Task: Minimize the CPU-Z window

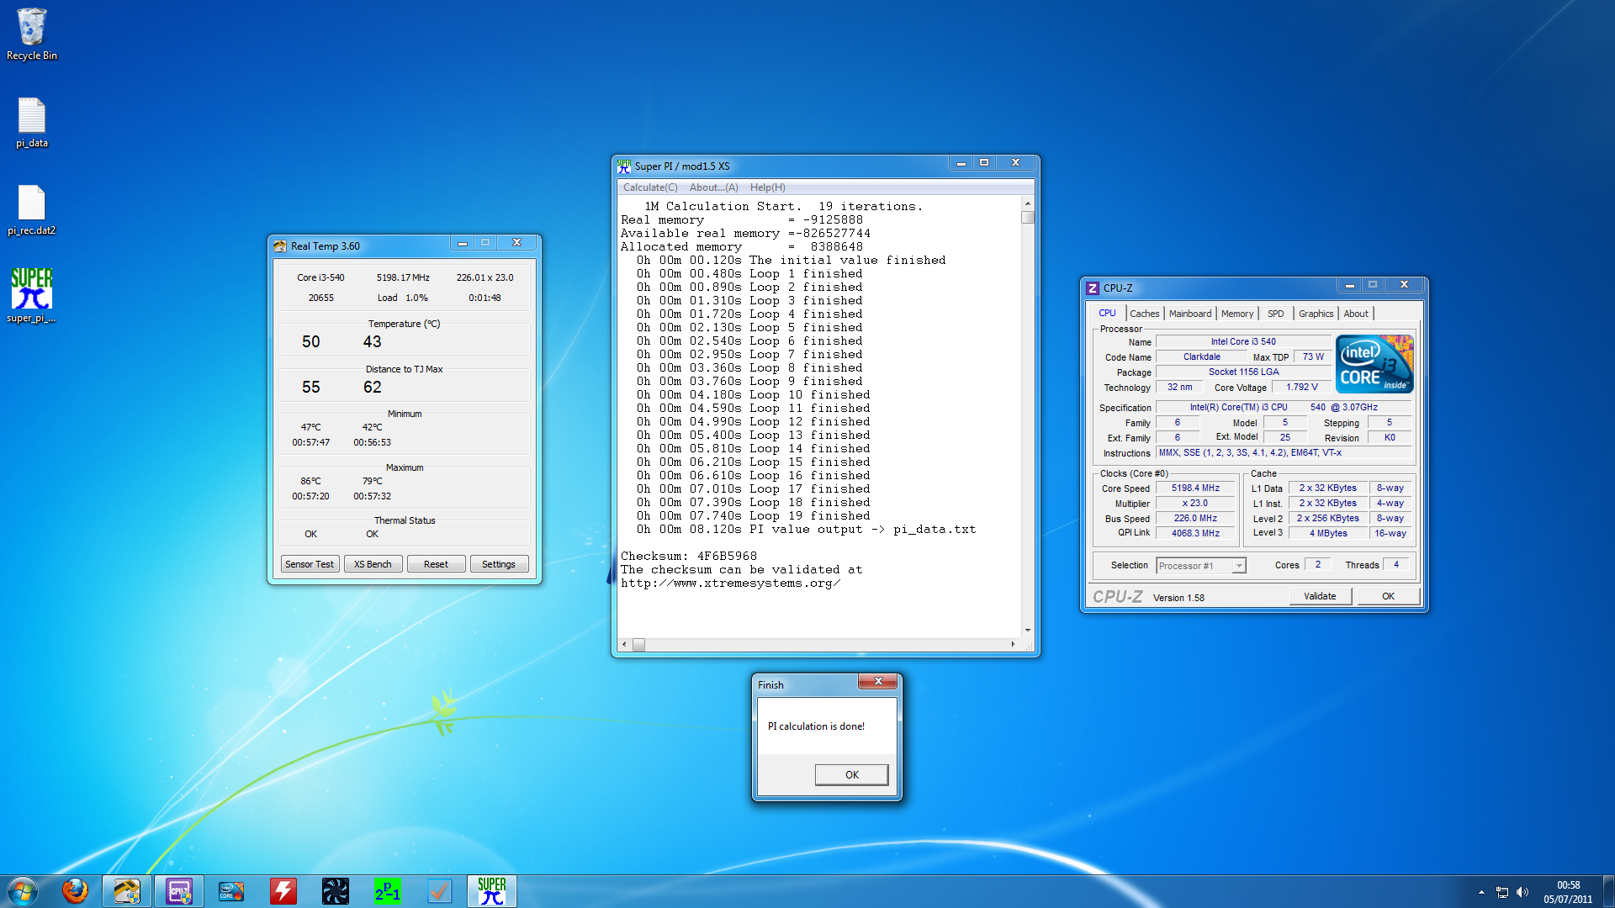Action: [x=1350, y=285]
